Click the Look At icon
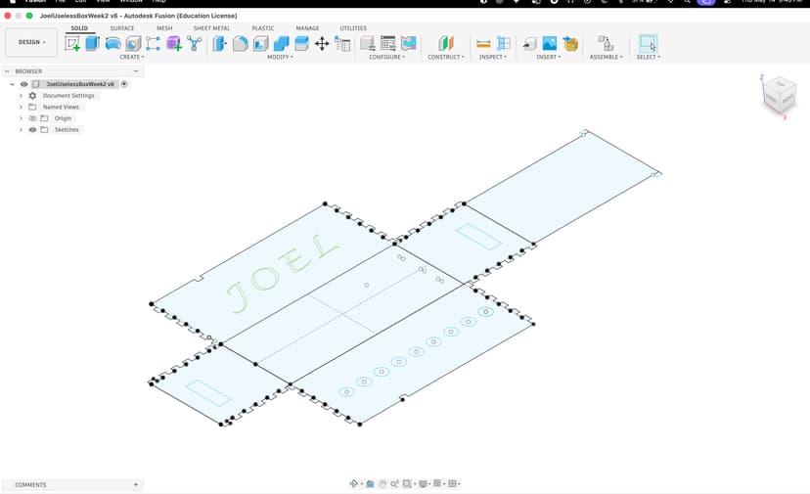 pos(370,483)
